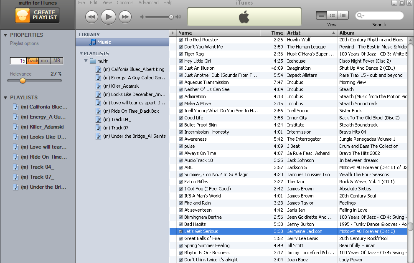Screen dimensions: 414x263
Task: Click the search magnifier dropdown icon
Action: pyautogui.click(x=361, y=15)
